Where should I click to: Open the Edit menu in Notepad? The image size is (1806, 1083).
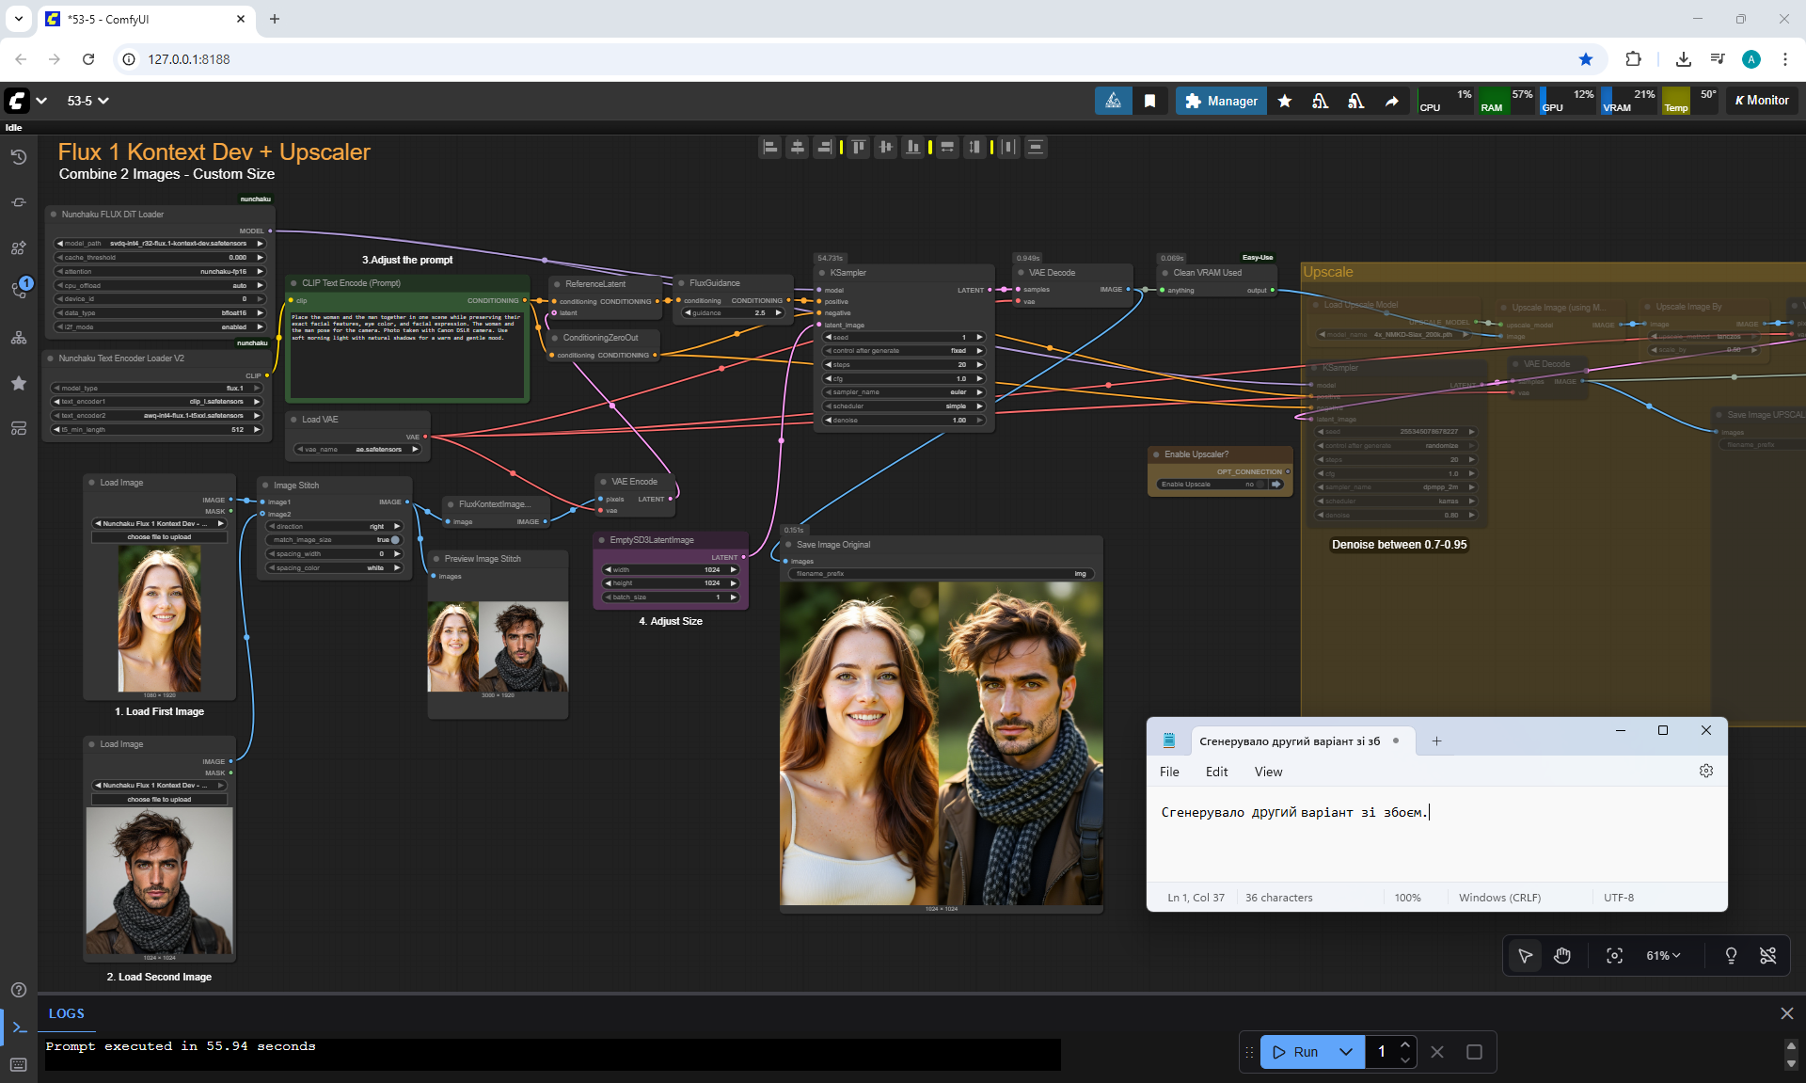(1216, 772)
